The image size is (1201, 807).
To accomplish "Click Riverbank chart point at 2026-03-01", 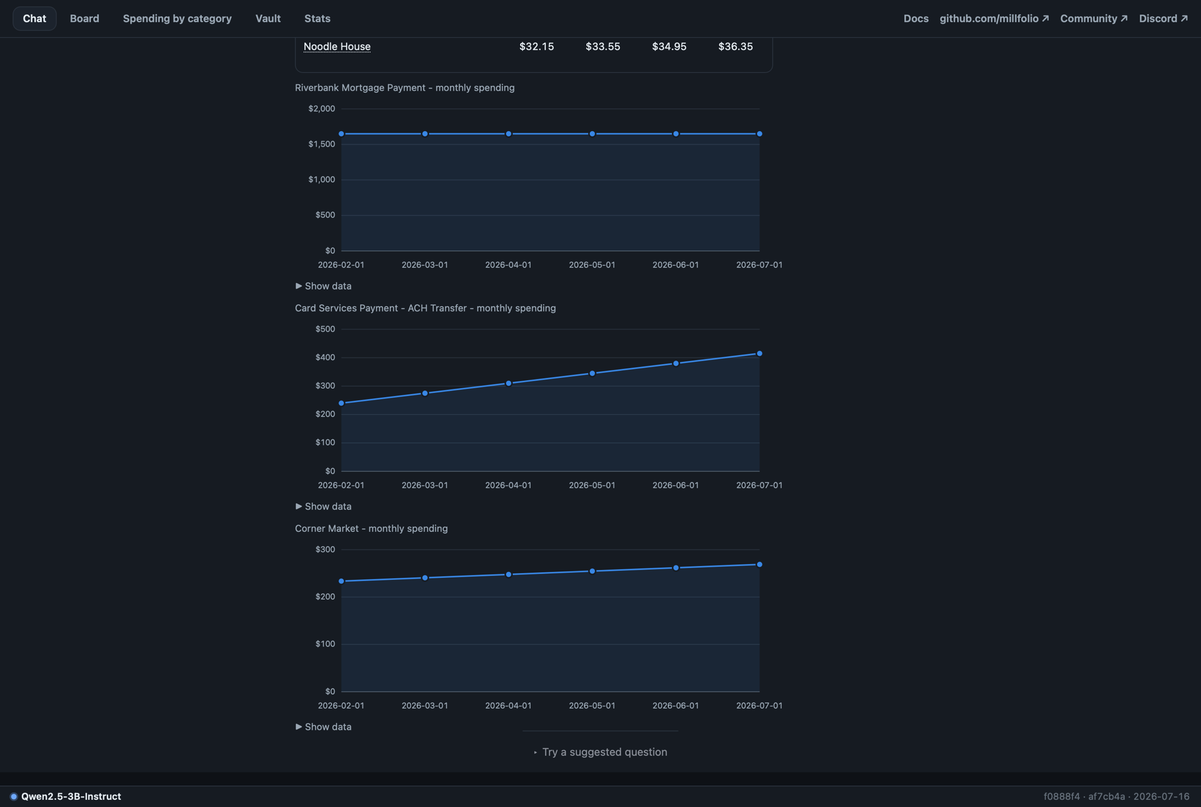I will tap(425, 134).
